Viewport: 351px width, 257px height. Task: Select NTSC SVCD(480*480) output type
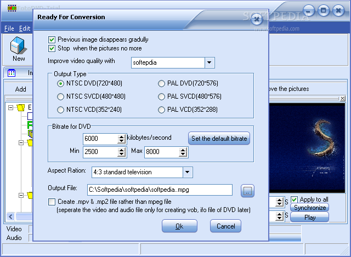[60, 96]
